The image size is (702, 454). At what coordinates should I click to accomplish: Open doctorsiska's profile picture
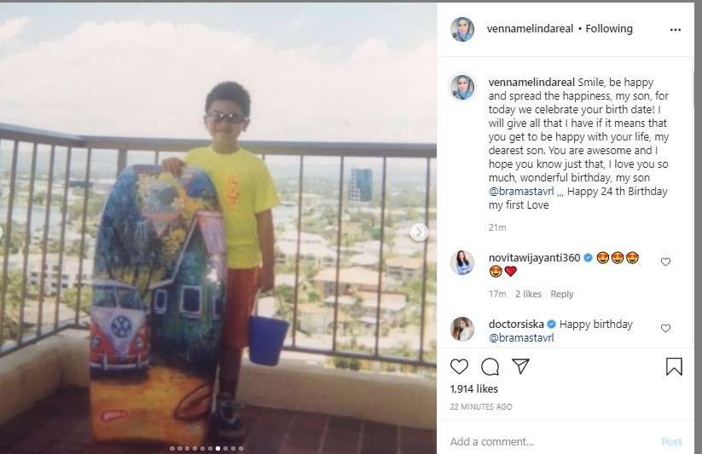point(462,329)
